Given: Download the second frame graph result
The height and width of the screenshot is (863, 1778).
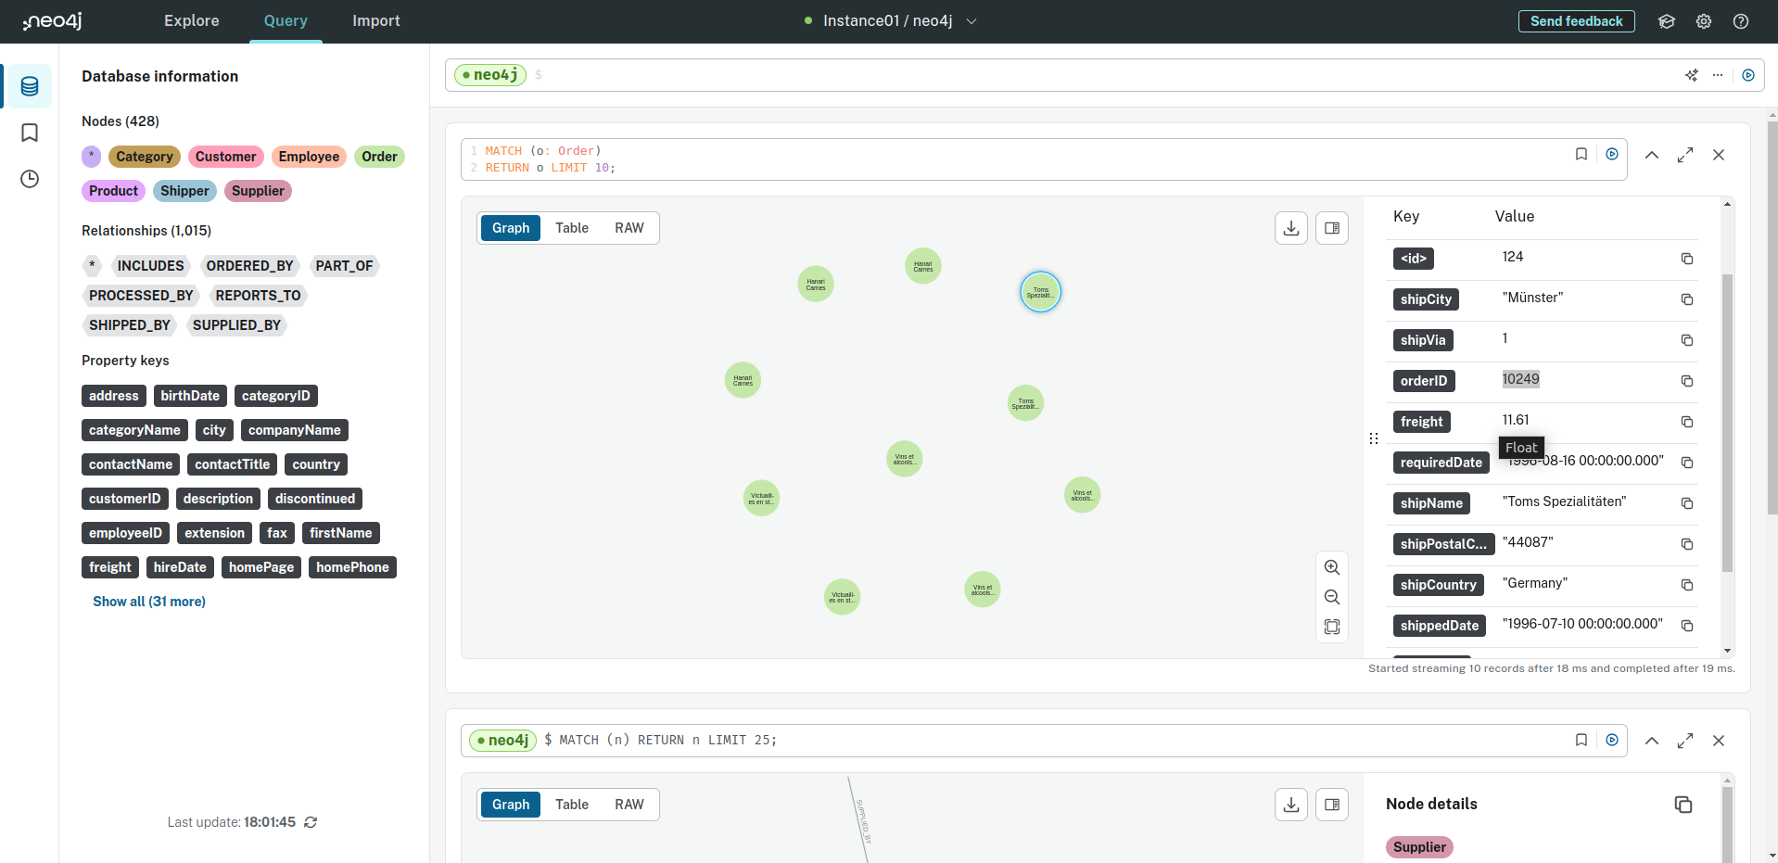Looking at the screenshot, I should click(1291, 805).
